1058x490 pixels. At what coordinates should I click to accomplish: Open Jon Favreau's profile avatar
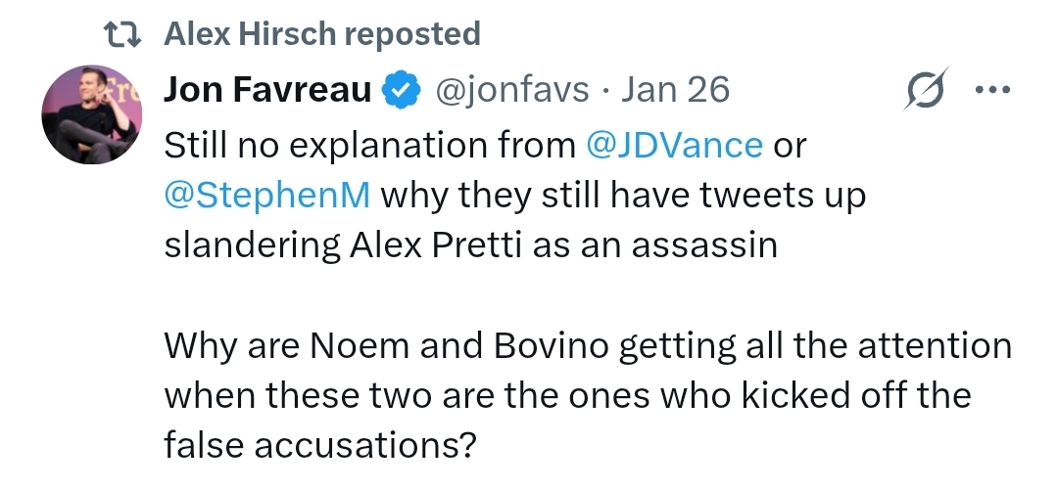92,114
